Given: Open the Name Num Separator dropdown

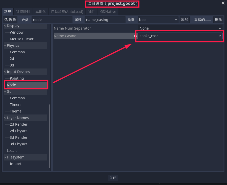Looking at the screenshot, I should 180,28.
